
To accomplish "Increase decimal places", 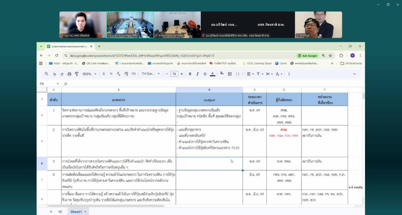I will pos(126,74).
